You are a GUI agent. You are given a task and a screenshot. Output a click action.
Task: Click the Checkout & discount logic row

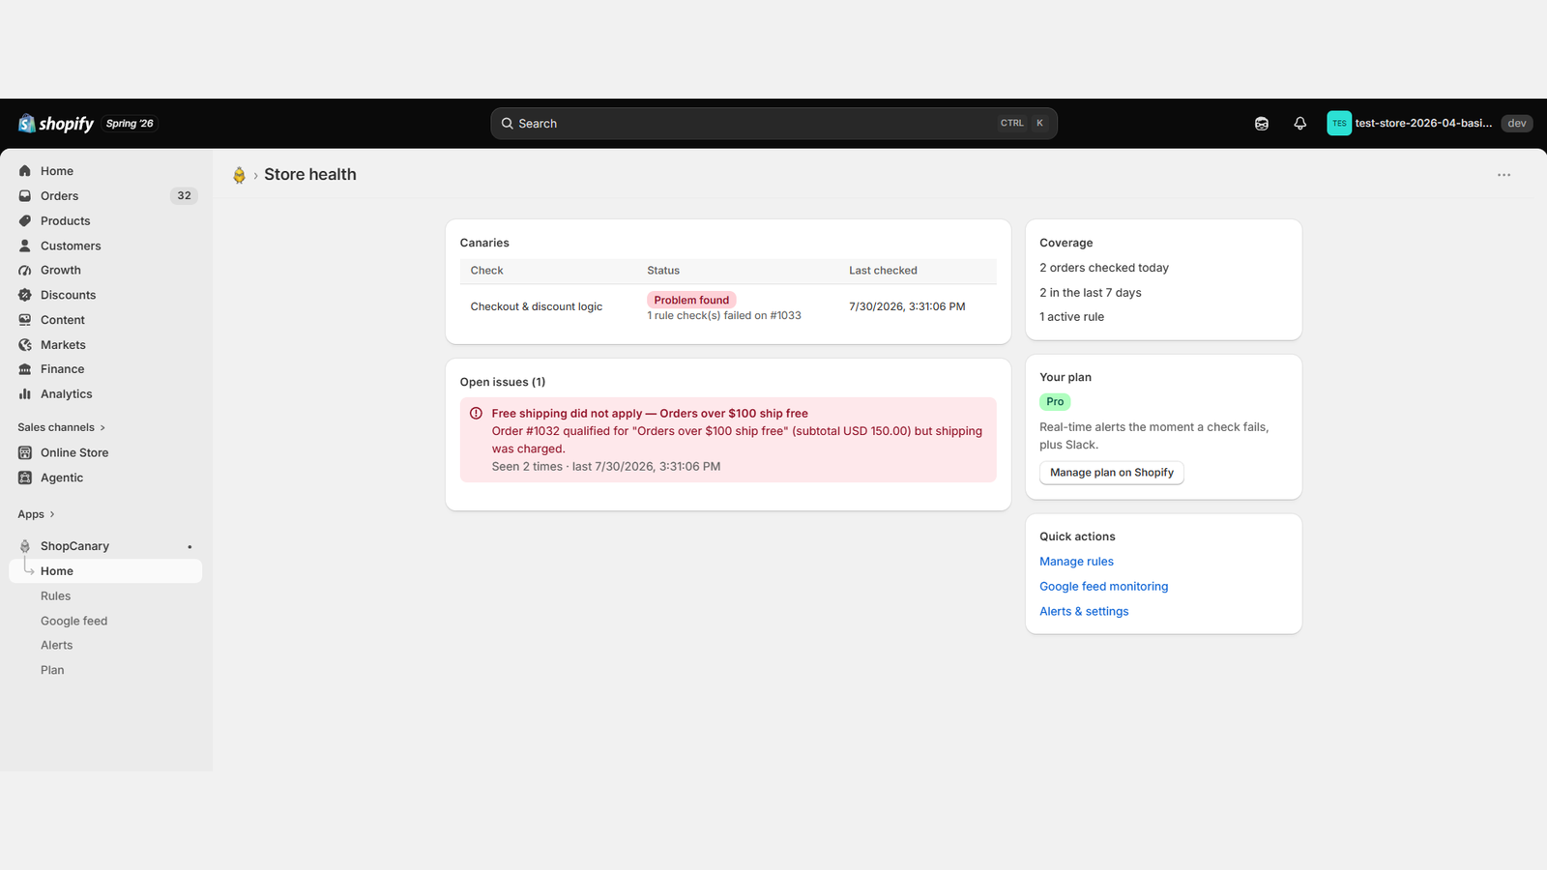pyautogui.click(x=728, y=307)
